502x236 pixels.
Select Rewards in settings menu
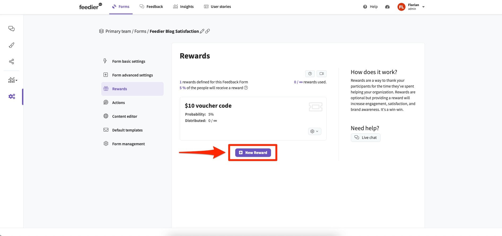coord(132,89)
